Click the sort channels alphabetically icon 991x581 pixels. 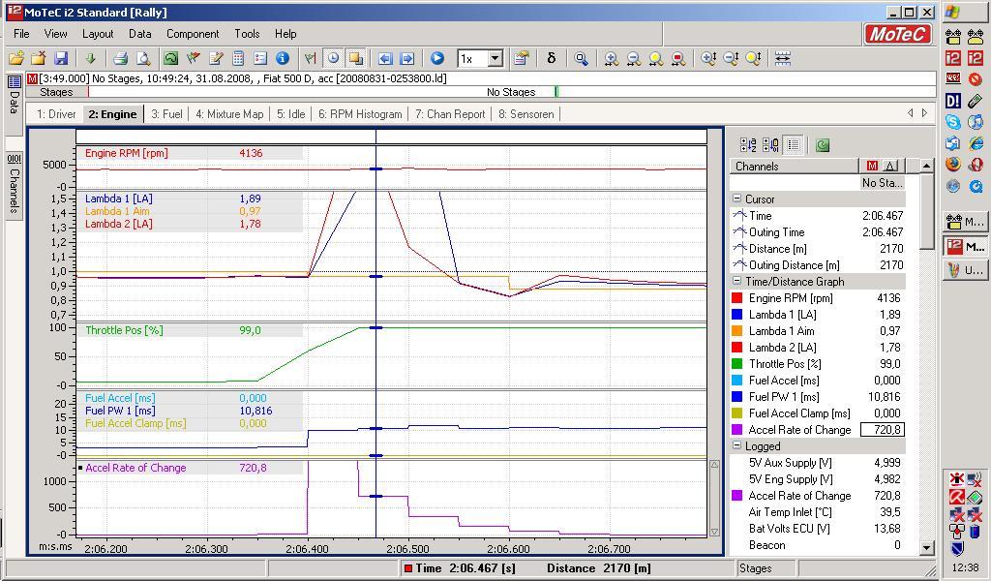pos(748,145)
